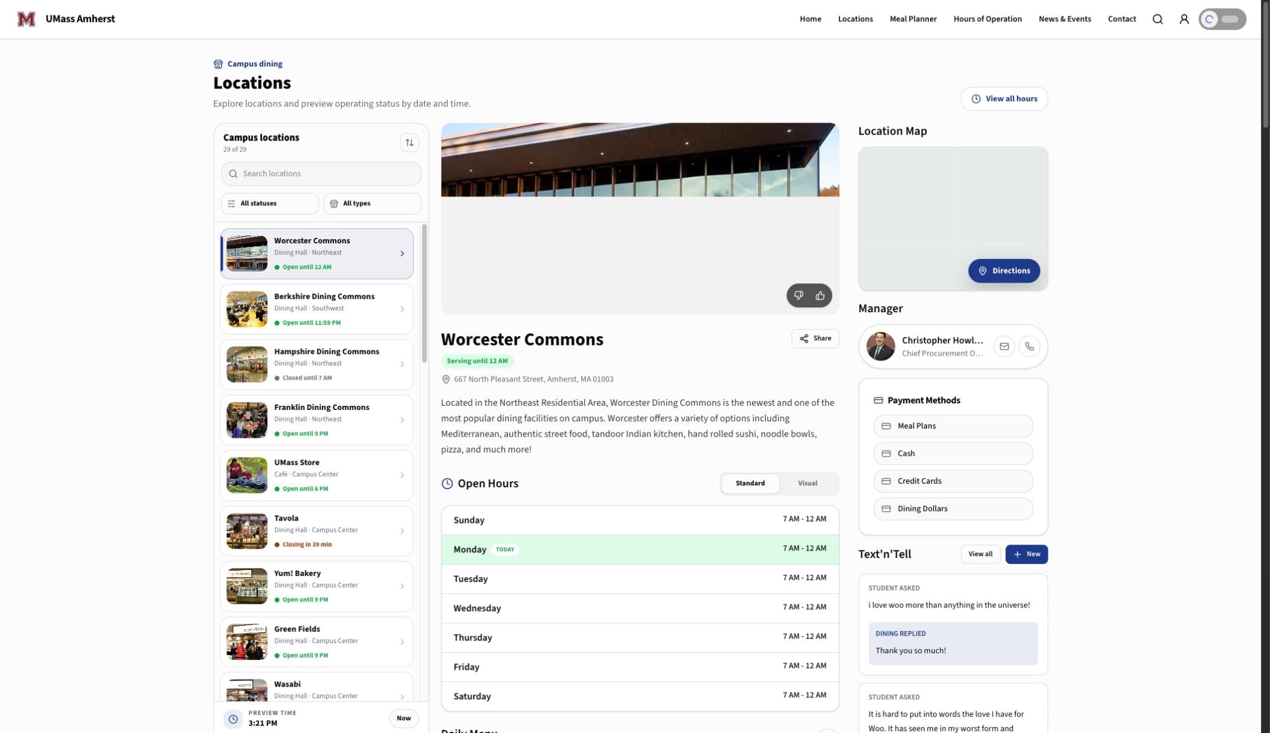Click the Payment Methods card icon

878,400
